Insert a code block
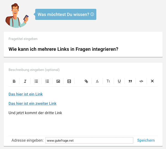The image size is (166, 149). coord(141,81)
